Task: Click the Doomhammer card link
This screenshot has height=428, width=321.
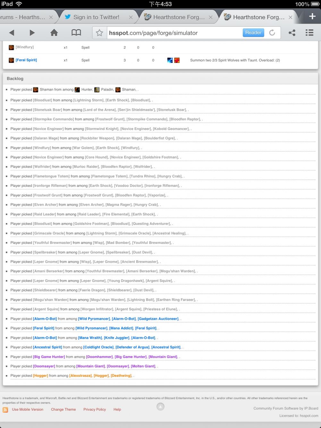Action: [x=99, y=357]
